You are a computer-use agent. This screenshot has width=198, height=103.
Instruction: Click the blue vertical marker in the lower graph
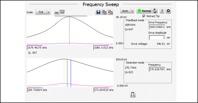pos(71,73)
